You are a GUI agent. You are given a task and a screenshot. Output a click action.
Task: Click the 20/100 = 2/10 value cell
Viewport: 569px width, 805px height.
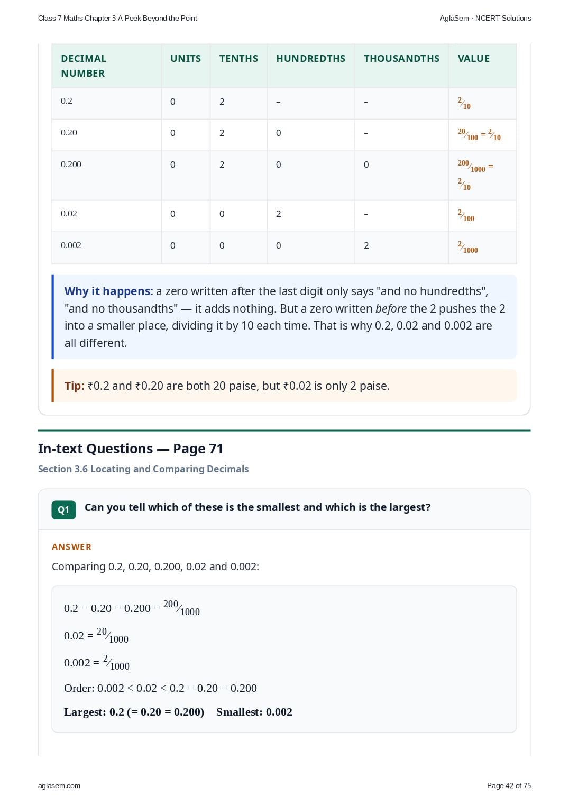tap(482, 135)
